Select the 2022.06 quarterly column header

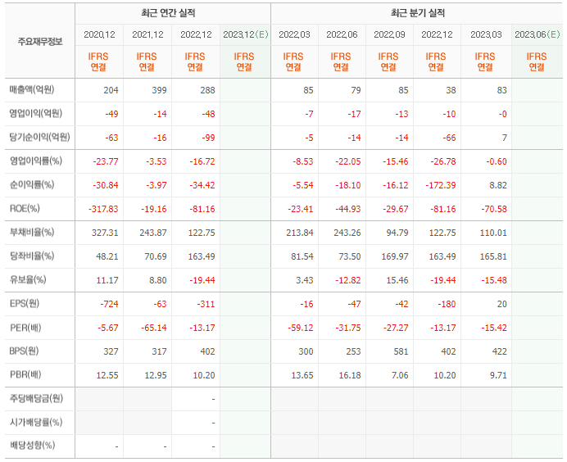[342, 34]
